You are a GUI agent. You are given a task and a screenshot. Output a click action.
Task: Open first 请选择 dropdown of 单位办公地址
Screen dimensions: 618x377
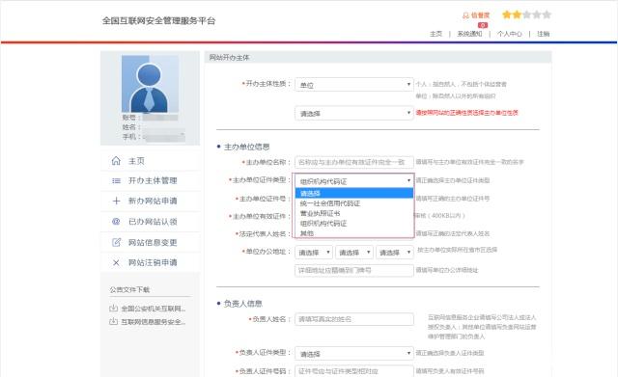coord(314,253)
